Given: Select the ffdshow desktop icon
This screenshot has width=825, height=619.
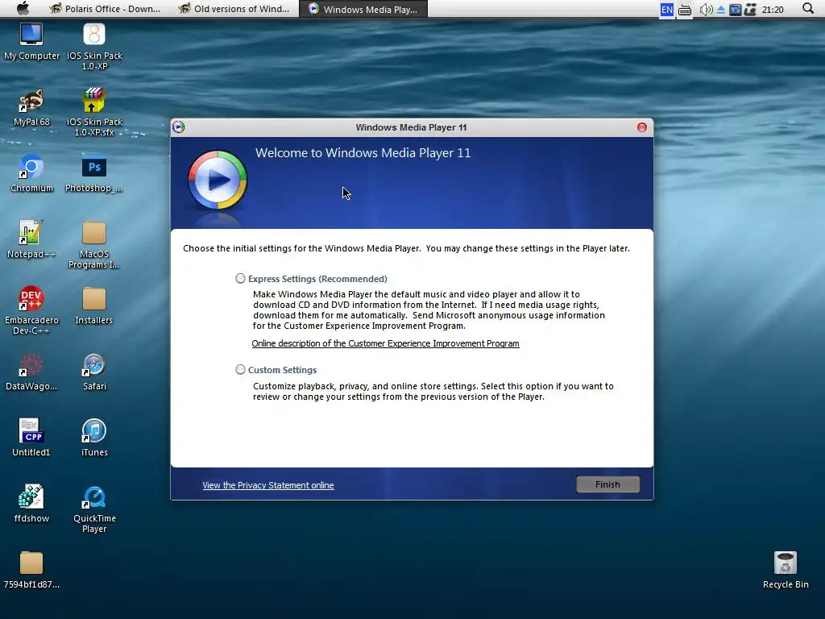Looking at the screenshot, I should 31,505.
